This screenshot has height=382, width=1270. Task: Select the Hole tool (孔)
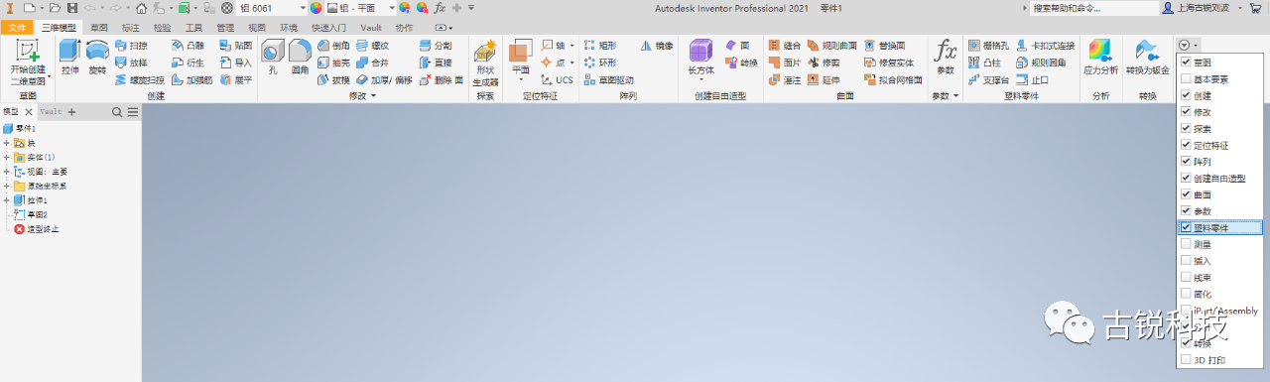[272, 57]
